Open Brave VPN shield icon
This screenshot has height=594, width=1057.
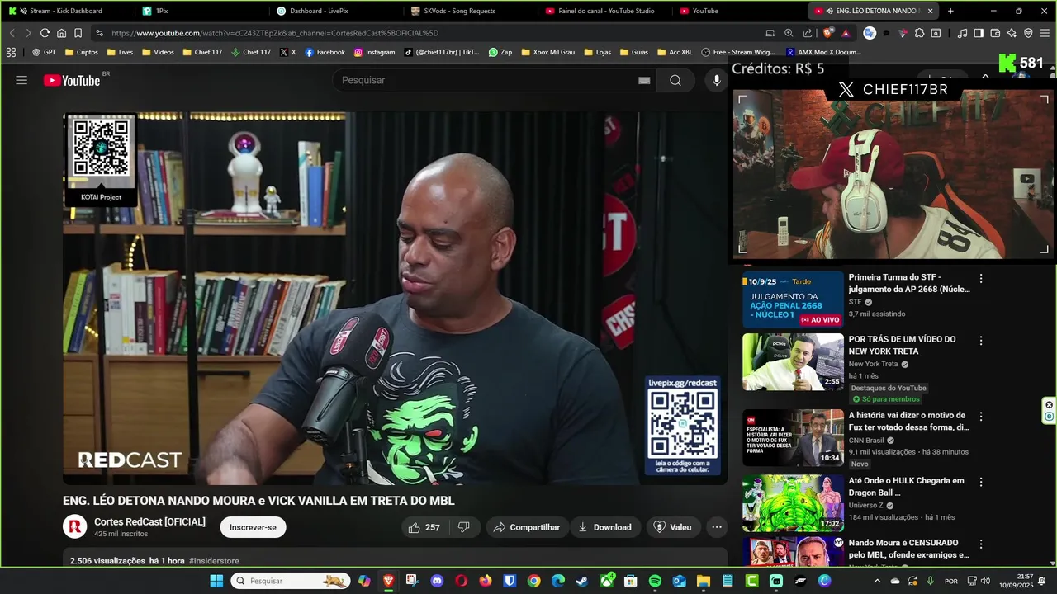pyautogui.click(x=1028, y=33)
